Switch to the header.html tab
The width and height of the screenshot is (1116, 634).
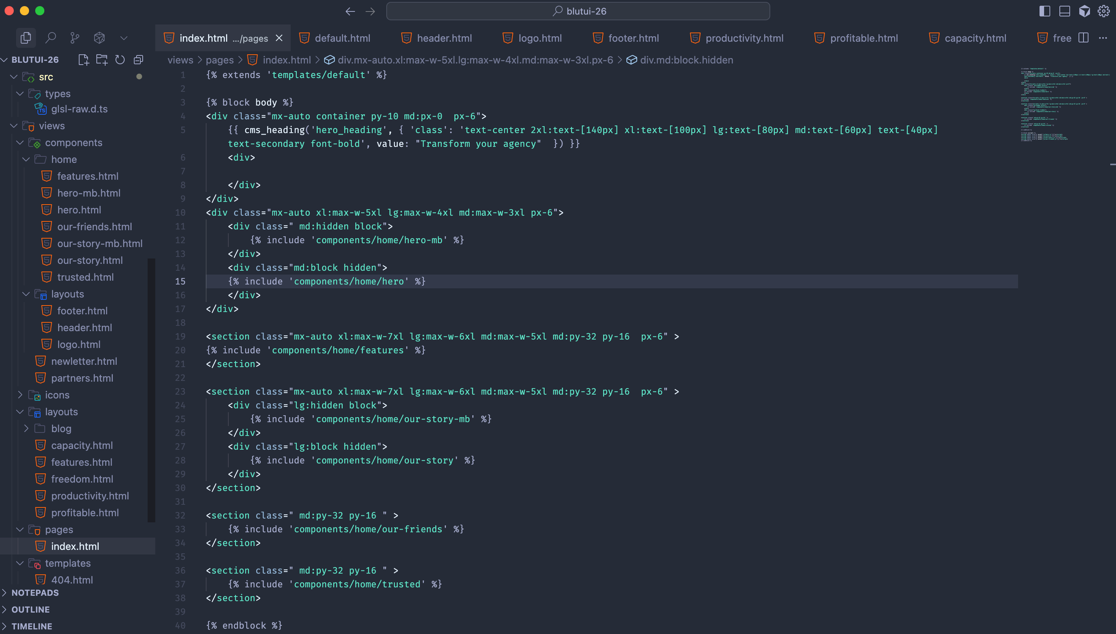point(444,38)
